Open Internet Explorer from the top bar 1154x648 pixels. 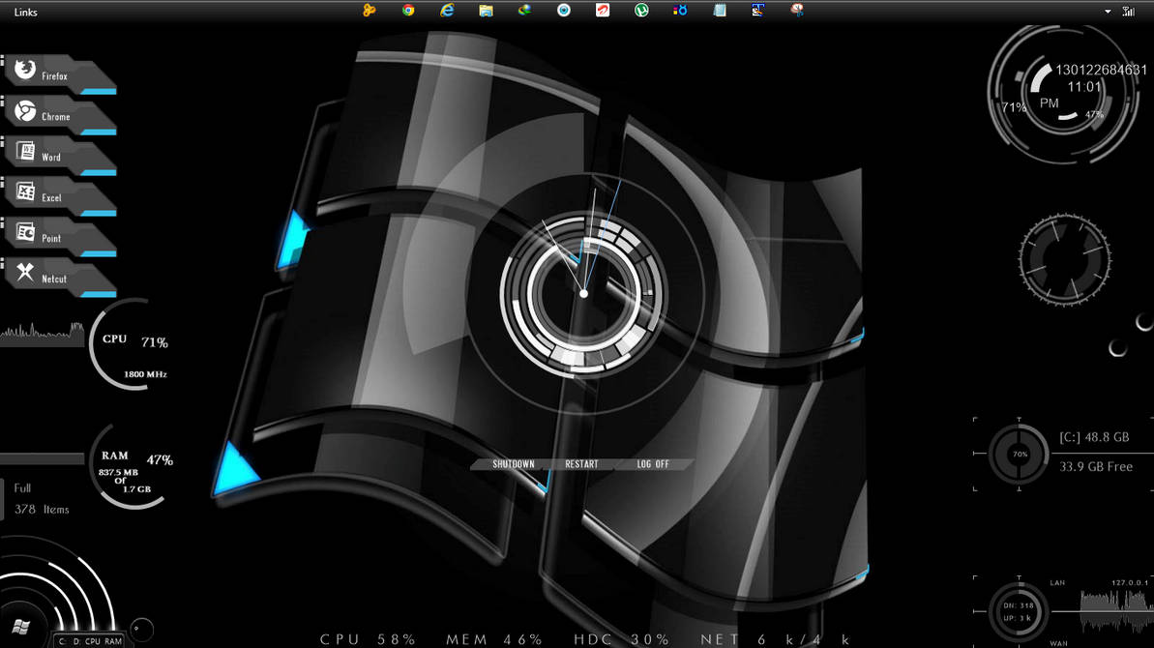[x=447, y=11]
